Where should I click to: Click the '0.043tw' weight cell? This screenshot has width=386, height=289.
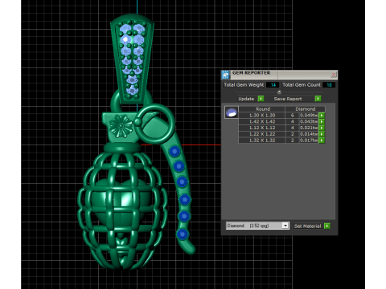pyautogui.click(x=309, y=121)
